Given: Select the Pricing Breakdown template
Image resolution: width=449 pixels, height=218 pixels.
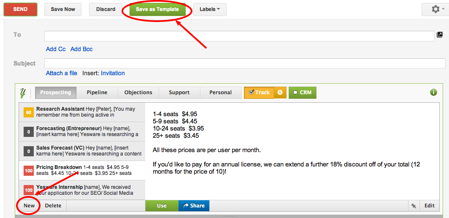Looking at the screenshot, I should pos(84,170).
